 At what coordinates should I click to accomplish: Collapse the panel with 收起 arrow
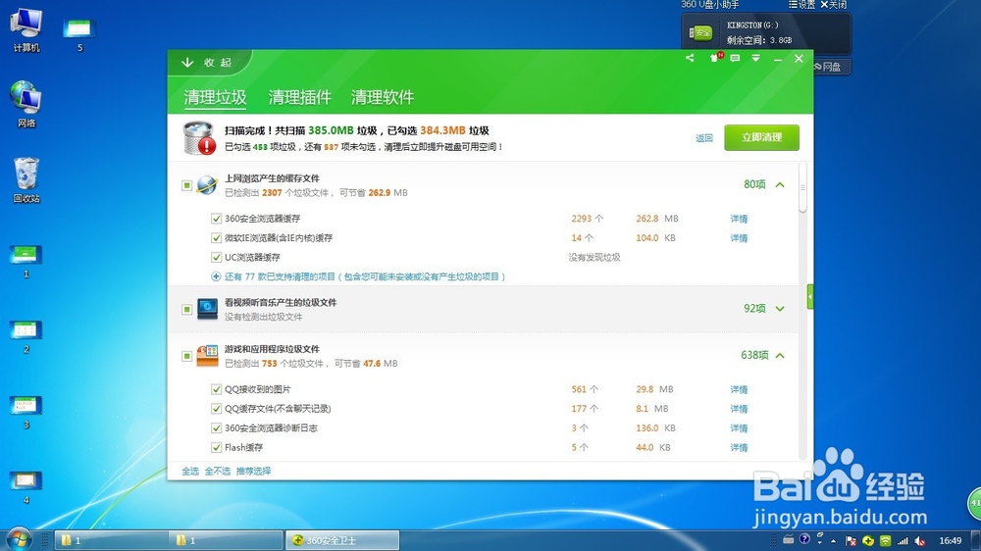tap(206, 63)
